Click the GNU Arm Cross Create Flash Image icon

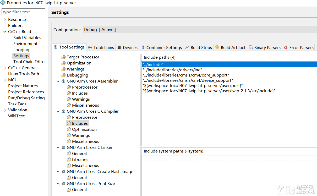63,172
